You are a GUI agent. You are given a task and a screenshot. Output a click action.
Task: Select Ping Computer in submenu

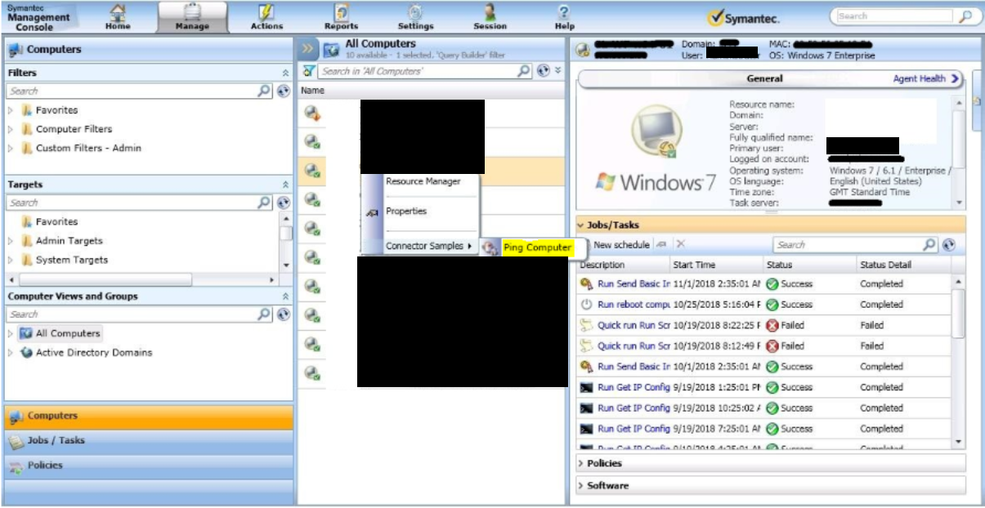click(x=537, y=247)
